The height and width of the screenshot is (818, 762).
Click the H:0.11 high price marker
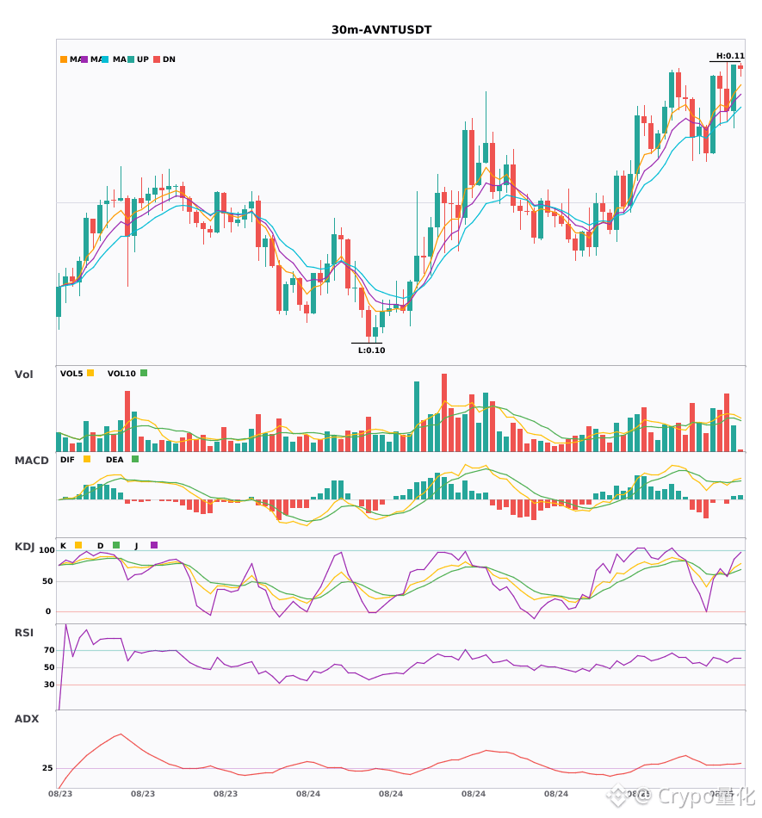[x=730, y=56]
